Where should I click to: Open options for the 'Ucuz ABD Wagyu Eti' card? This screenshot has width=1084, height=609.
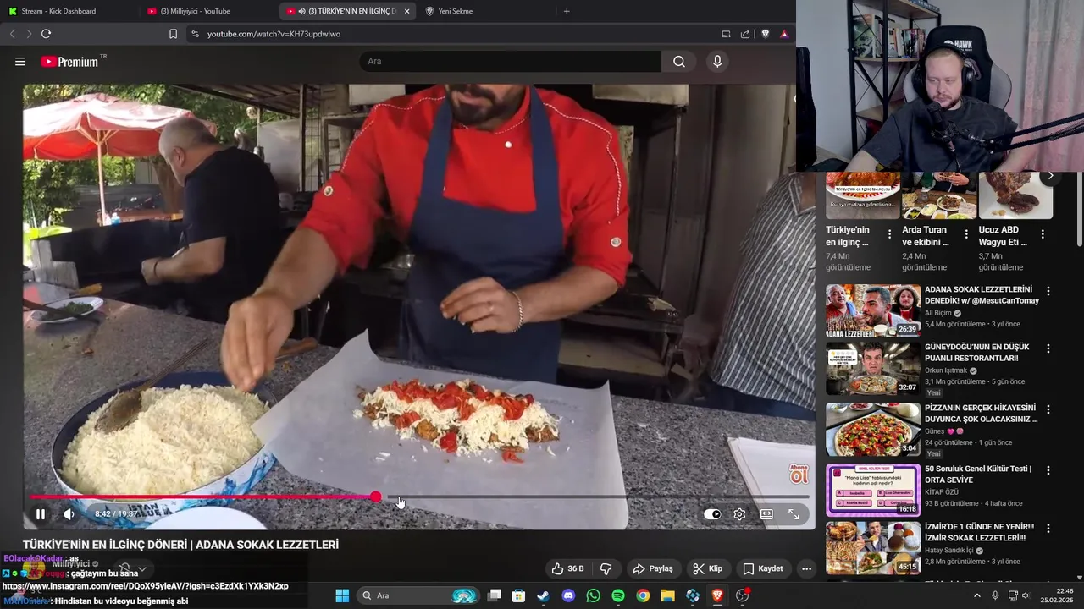click(x=1043, y=234)
